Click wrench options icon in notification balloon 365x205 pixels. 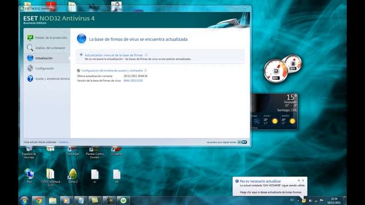tap(299, 181)
